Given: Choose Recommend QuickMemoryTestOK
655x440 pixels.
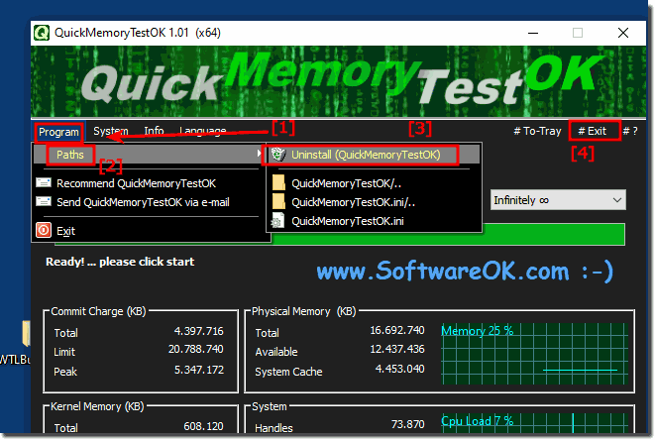Looking at the screenshot, I should click(149, 183).
